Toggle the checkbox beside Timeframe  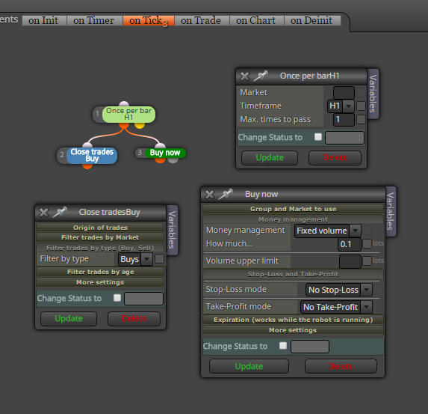(x=361, y=106)
